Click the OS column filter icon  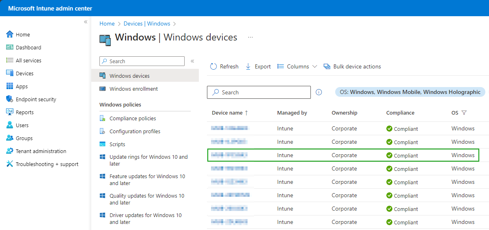464,113
